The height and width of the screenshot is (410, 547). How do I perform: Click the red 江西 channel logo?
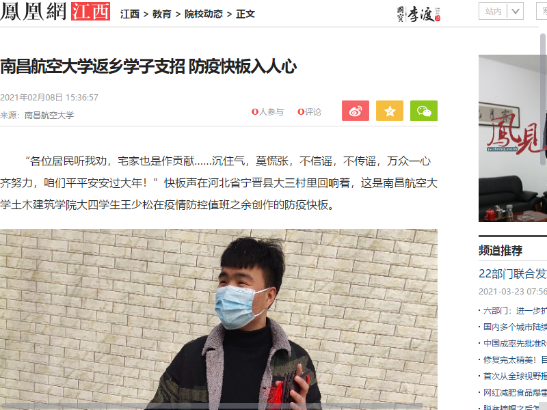pos(91,12)
